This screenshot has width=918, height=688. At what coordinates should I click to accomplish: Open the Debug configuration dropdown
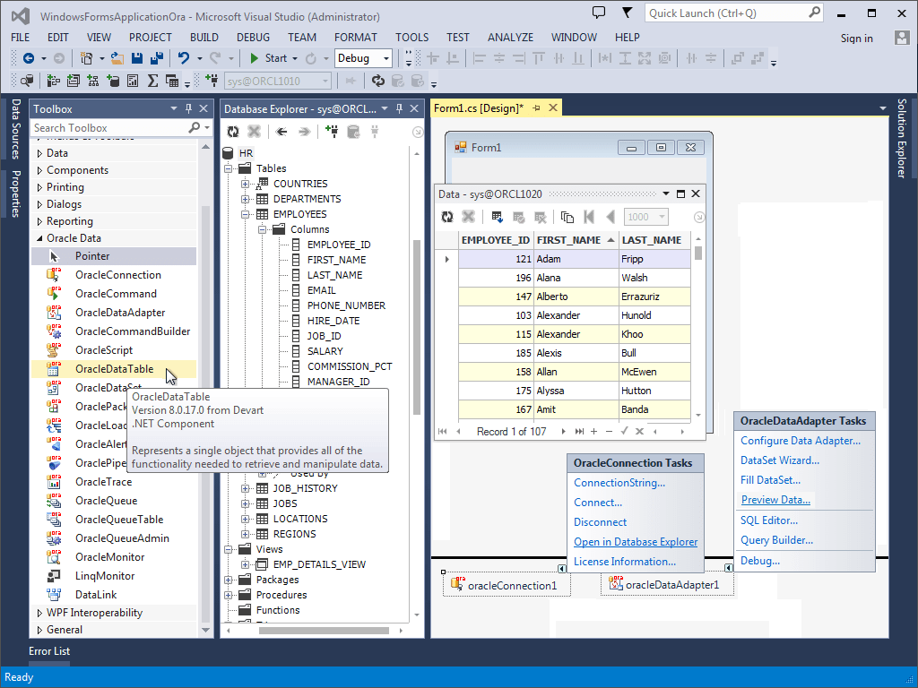pyautogui.click(x=386, y=58)
